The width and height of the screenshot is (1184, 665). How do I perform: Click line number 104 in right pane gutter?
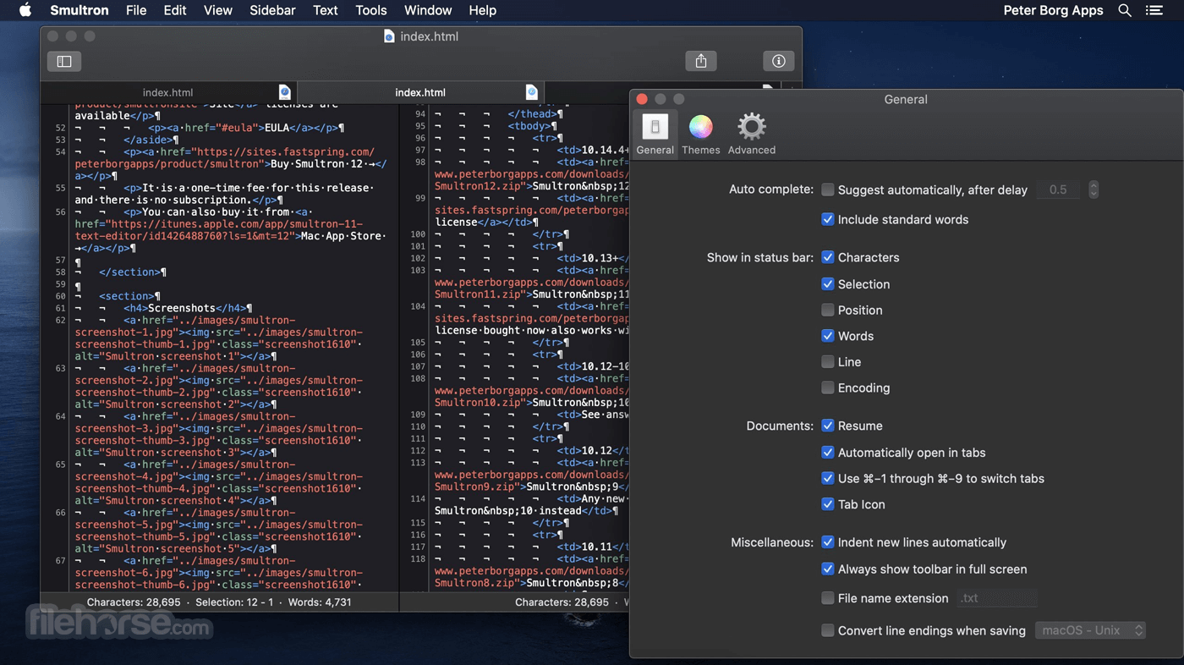418,306
